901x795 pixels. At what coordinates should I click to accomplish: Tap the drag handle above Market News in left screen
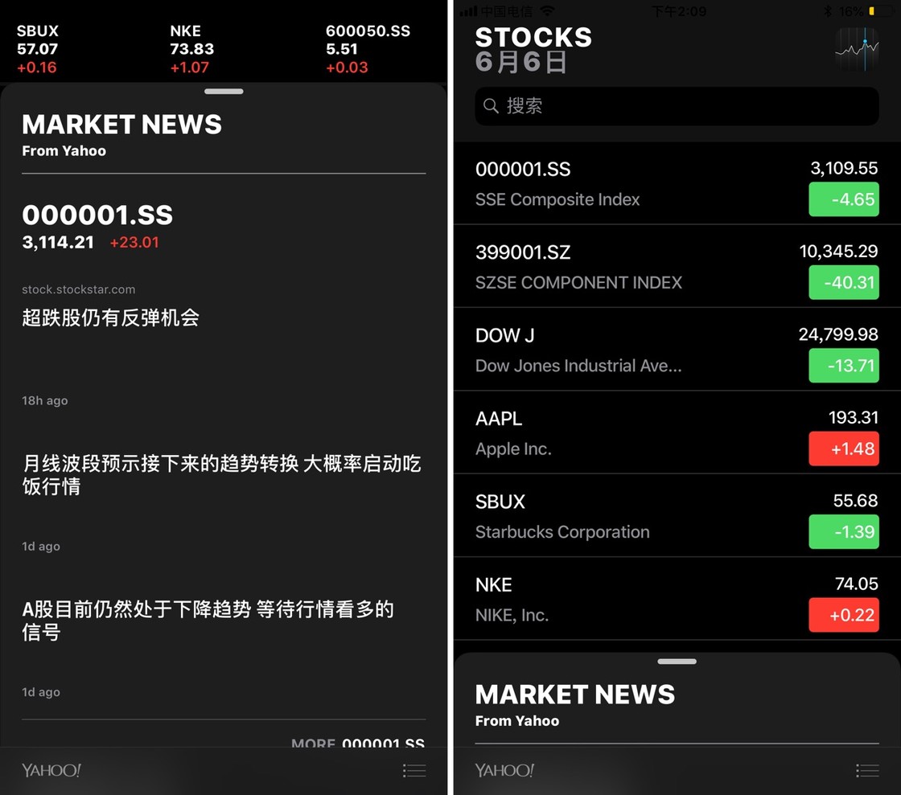point(224,92)
